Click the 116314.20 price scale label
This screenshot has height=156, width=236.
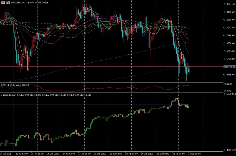click(x=229, y=51)
